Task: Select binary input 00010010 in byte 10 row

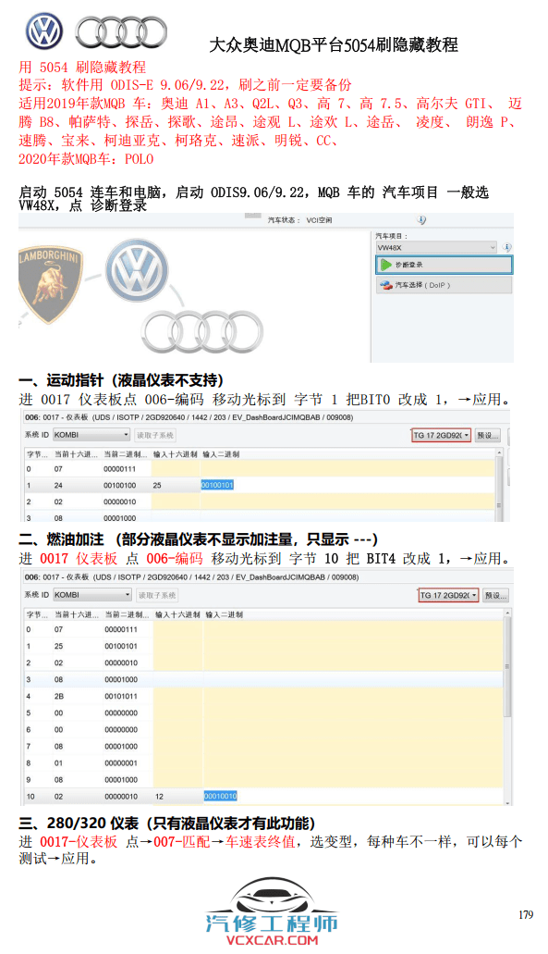Action: 220,796
